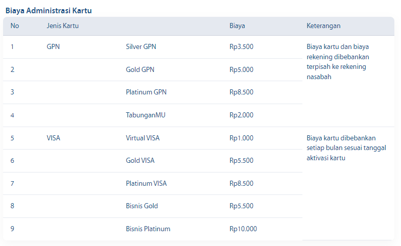The image size is (401, 246).
Task: Click the Platinum VISA card name
Action: click(146, 184)
